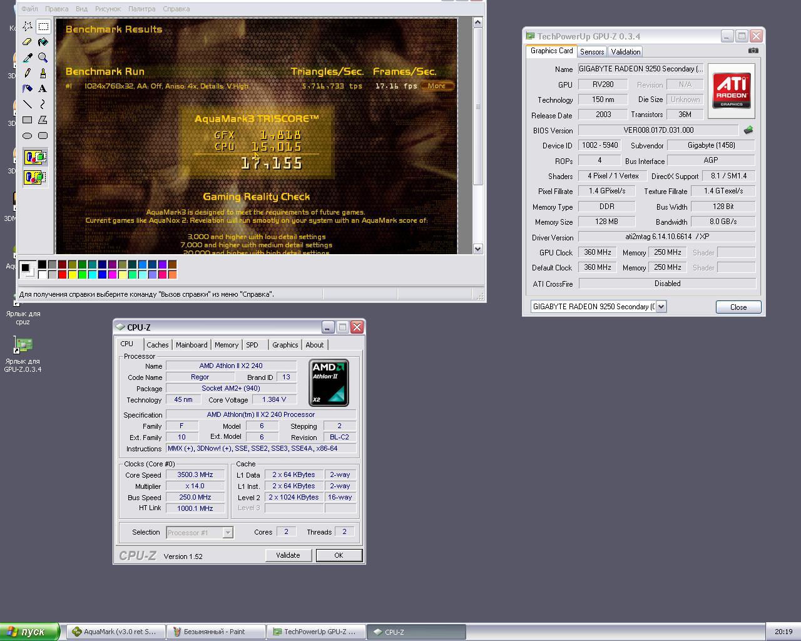Enable transparent selection mode (lower option)
Screen dimensions: 801x641
(x=35, y=177)
